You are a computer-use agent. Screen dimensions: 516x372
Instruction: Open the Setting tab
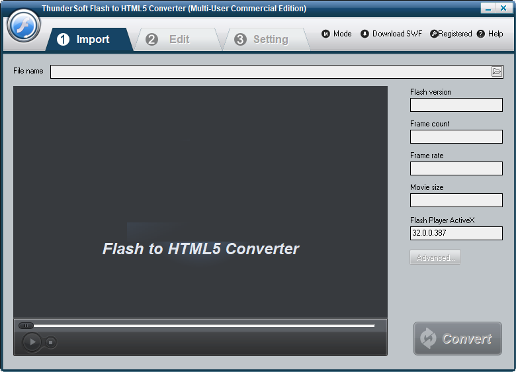click(265, 40)
